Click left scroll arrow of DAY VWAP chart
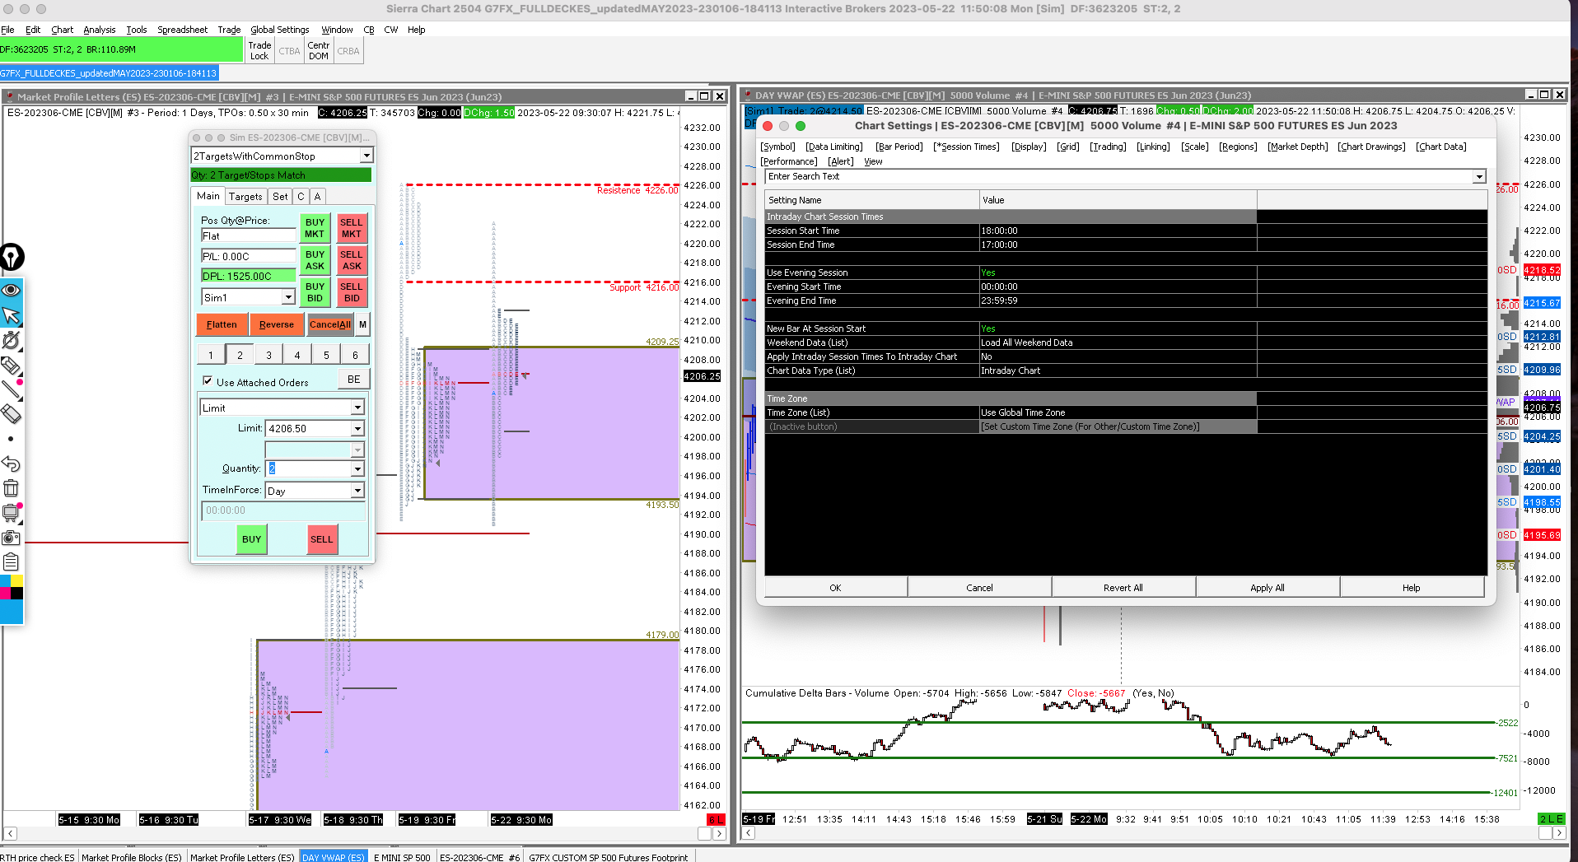The height and width of the screenshot is (862, 1578). 749,833
